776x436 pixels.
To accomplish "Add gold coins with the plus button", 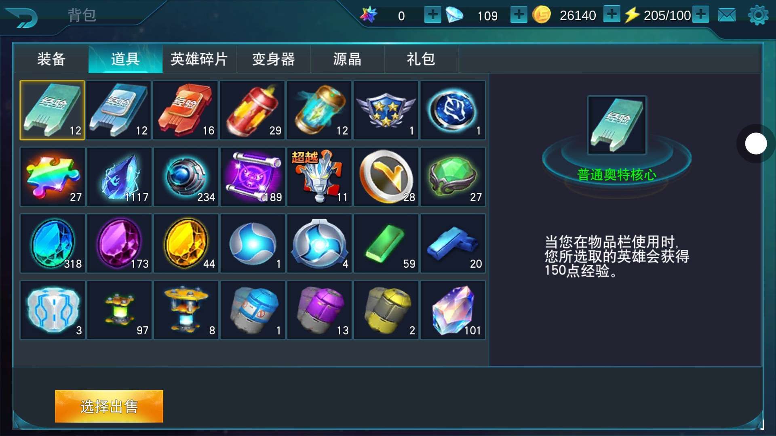I will (x=612, y=15).
